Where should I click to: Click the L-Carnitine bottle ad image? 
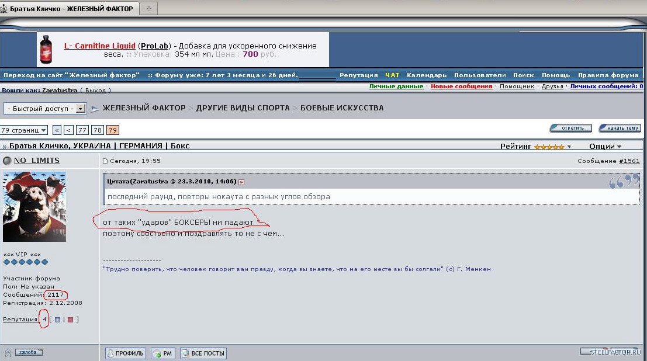pos(46,49)
